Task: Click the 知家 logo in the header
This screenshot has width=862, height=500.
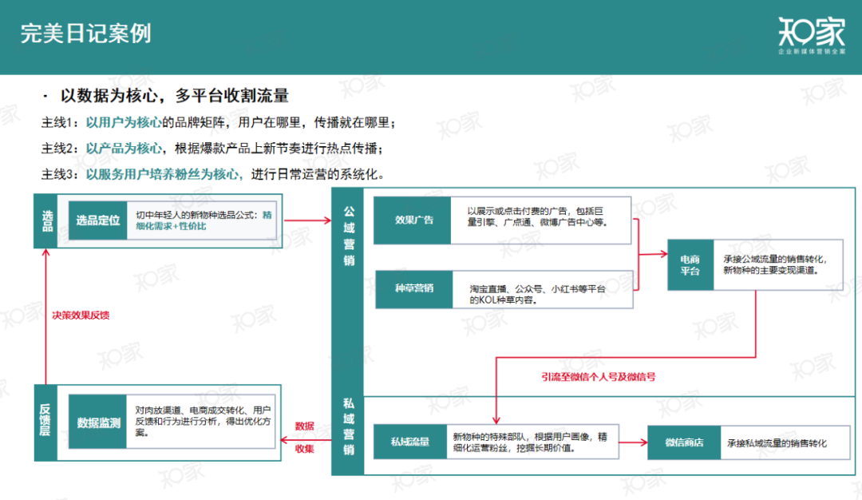Action: [x=812, y=35]
